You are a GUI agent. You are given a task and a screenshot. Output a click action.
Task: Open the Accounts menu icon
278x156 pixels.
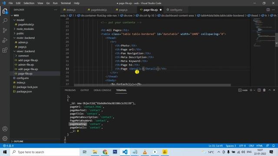click(5, 129)
